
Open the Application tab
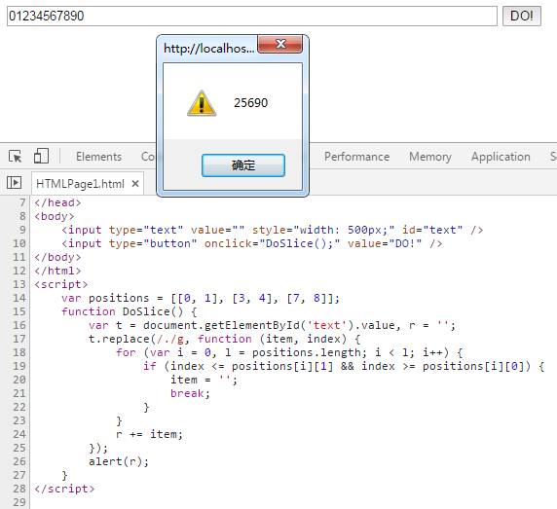pos(501,157)
